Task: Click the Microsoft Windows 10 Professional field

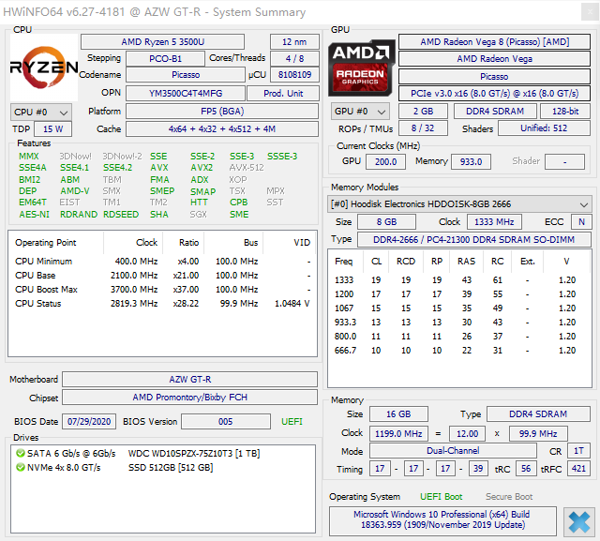Action: click(442, 520)
